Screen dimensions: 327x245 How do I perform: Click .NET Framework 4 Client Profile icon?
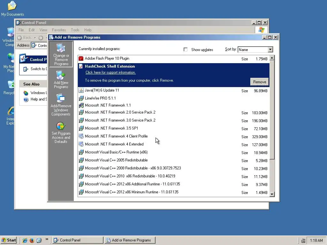(x=81, y=136)
